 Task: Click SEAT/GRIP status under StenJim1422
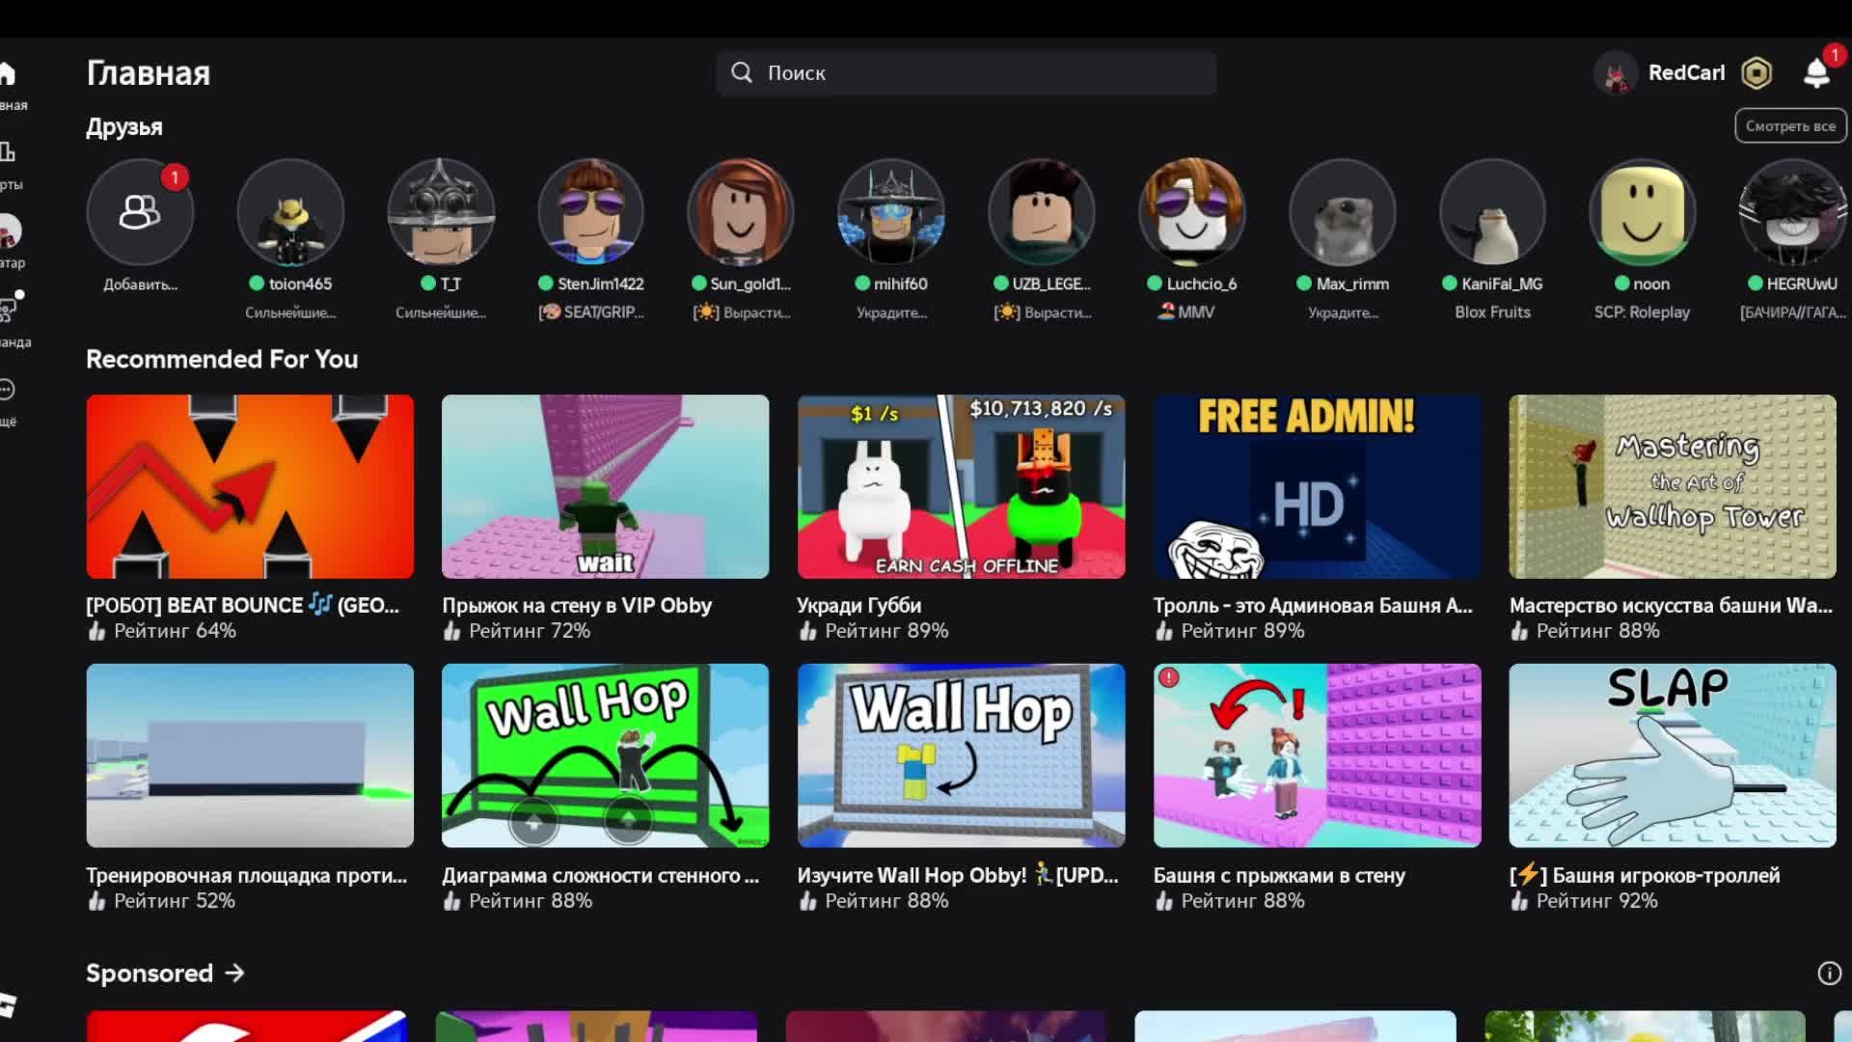591,313
